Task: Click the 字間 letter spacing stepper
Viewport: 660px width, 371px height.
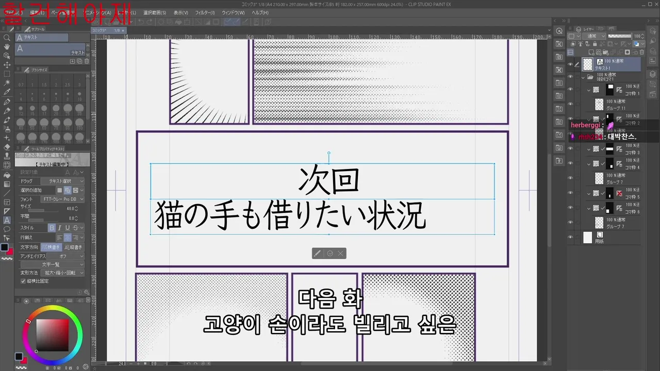Action: [76, 218]
